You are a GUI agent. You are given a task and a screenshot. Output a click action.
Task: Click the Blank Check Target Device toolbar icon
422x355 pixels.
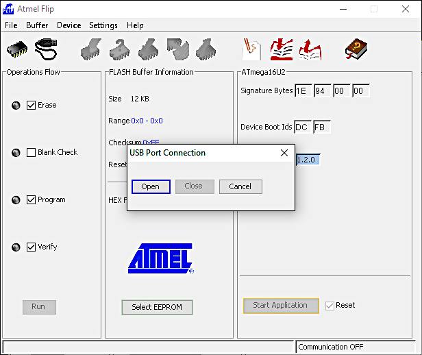coord(119,49)
